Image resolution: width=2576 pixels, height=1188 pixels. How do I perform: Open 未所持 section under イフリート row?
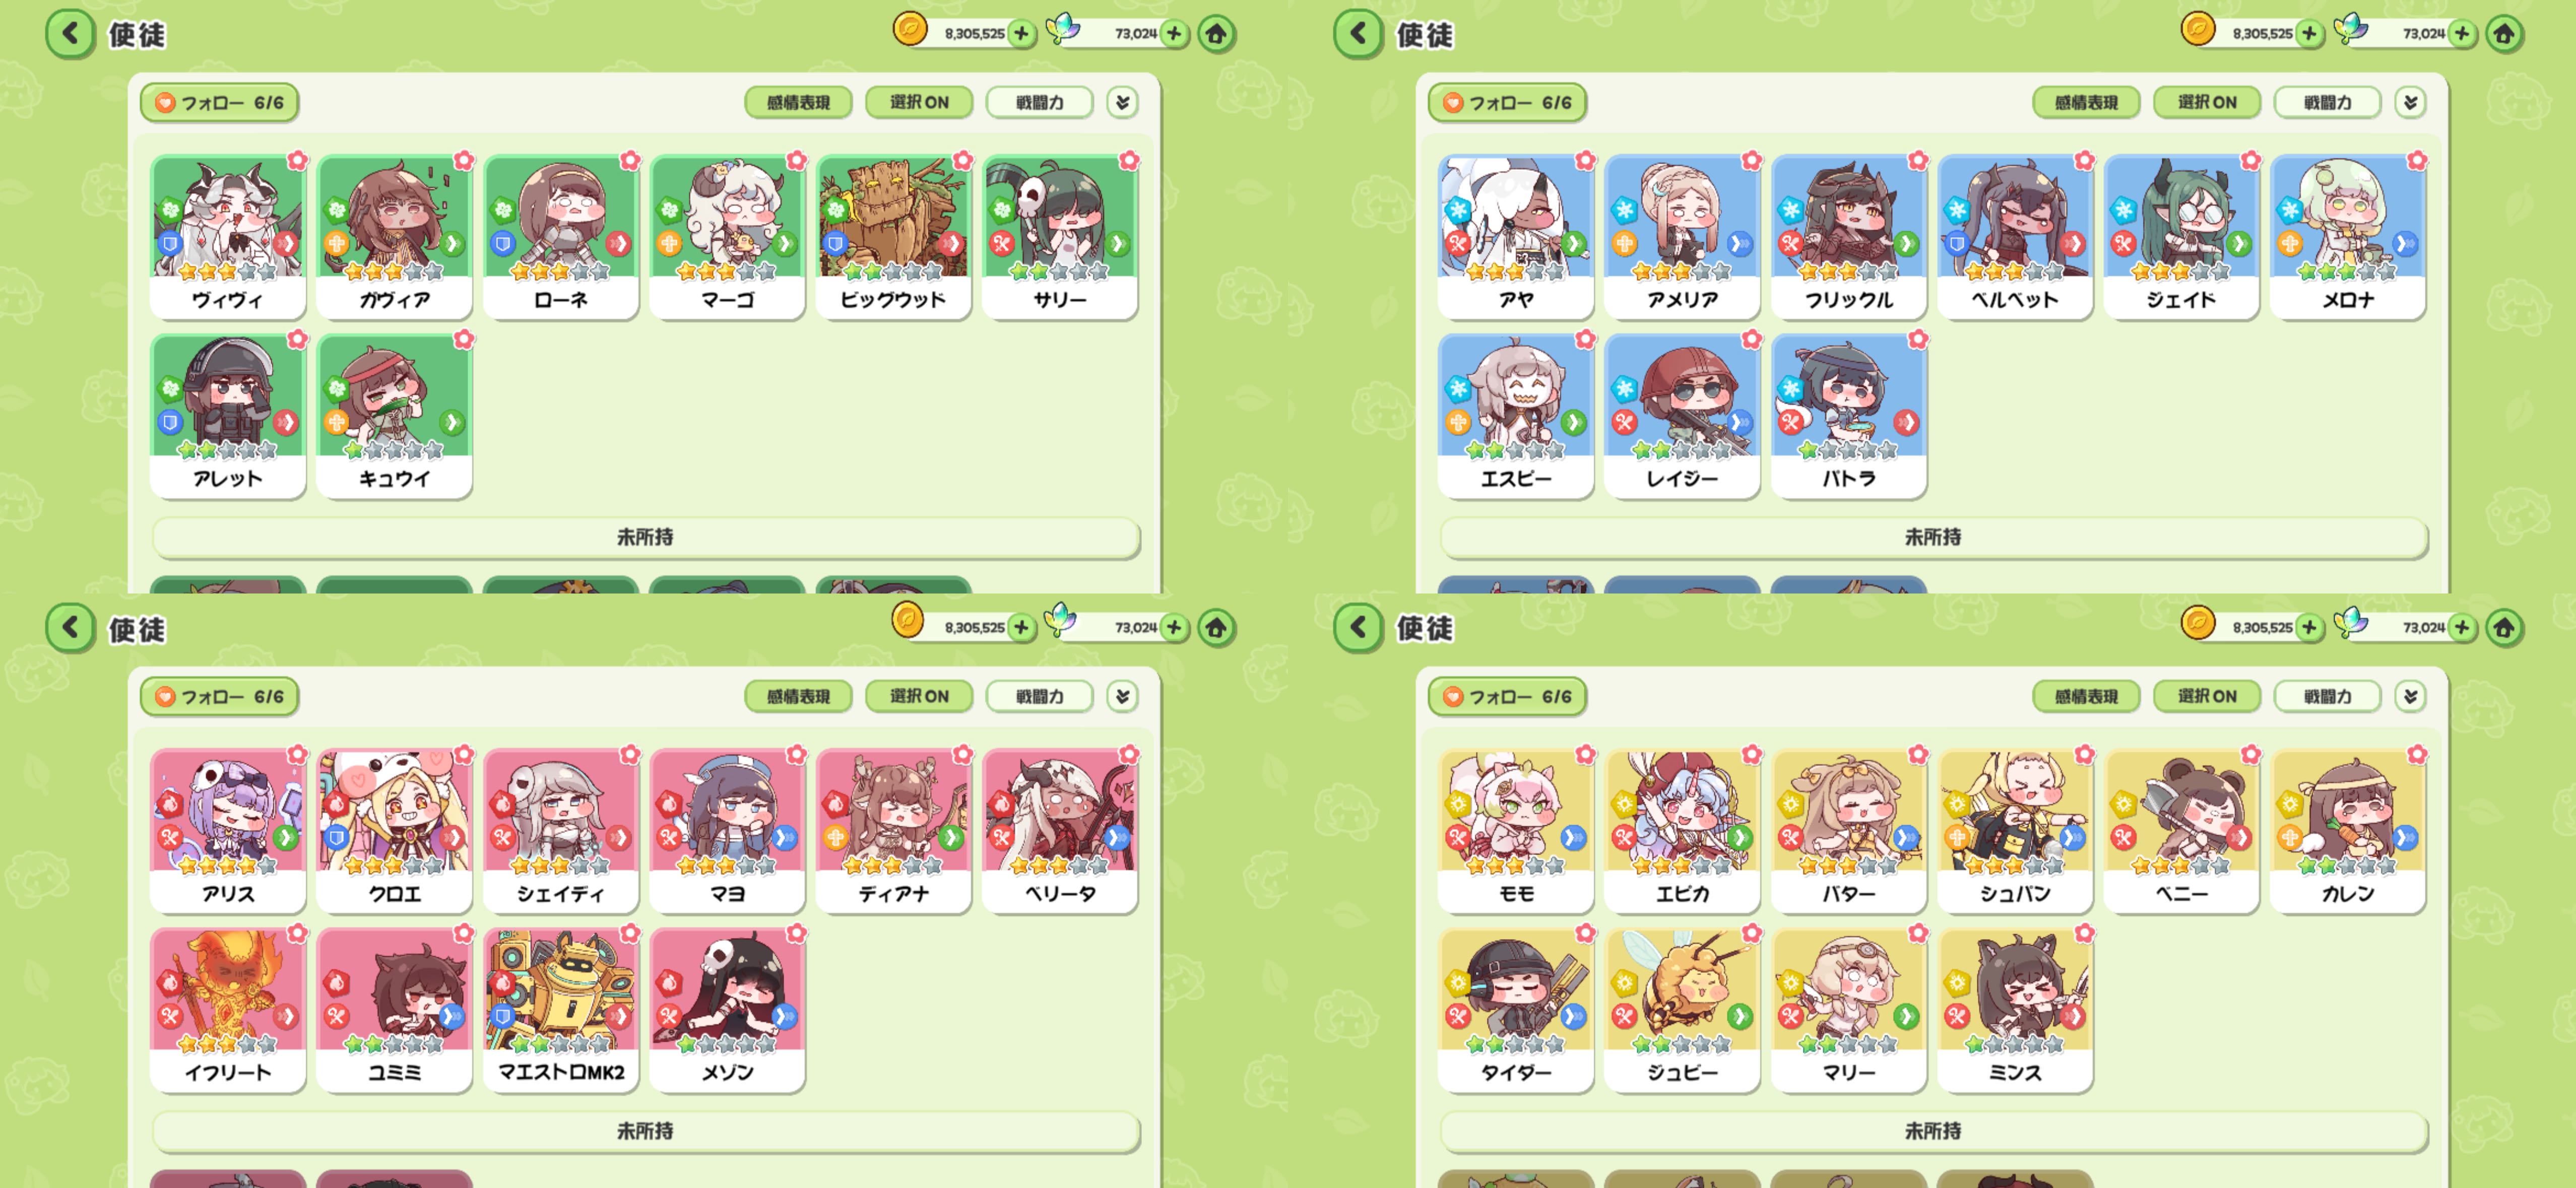[645, 1131]
